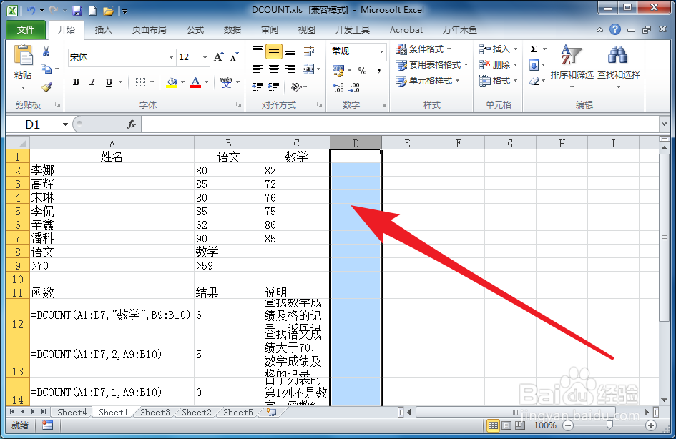The height and width of the screenshot is (439, 676).
Task: Click the Wrap Text icon
Action: [308, 51]
